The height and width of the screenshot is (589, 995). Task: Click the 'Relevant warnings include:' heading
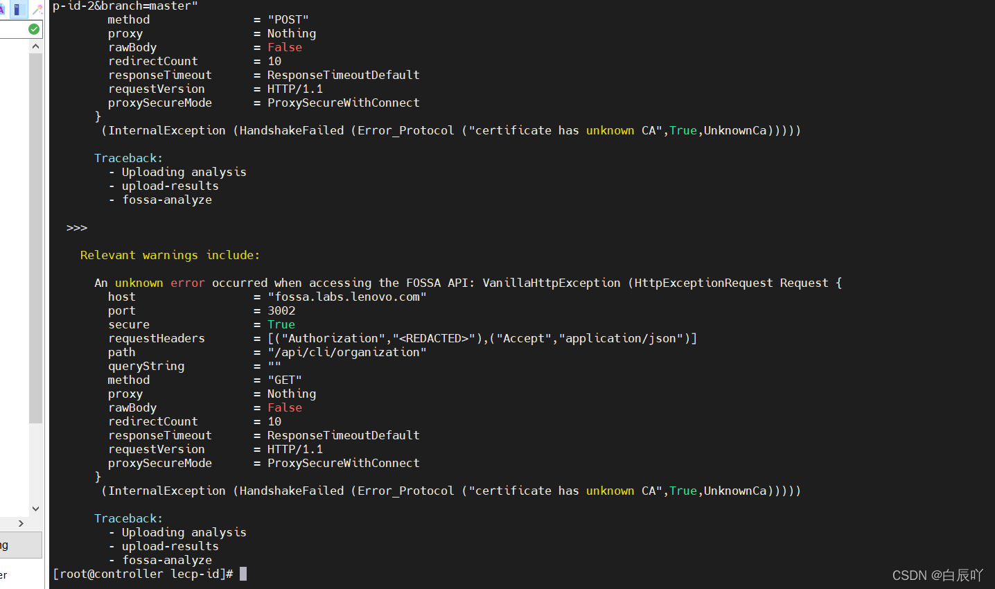click(170, 255)
